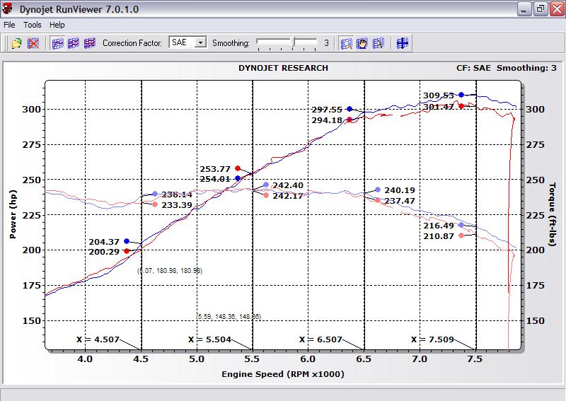Click the DYNOJET RESEARCH graph title
The width and height of the screenshot is (566, 401).
tap(283, 68)
